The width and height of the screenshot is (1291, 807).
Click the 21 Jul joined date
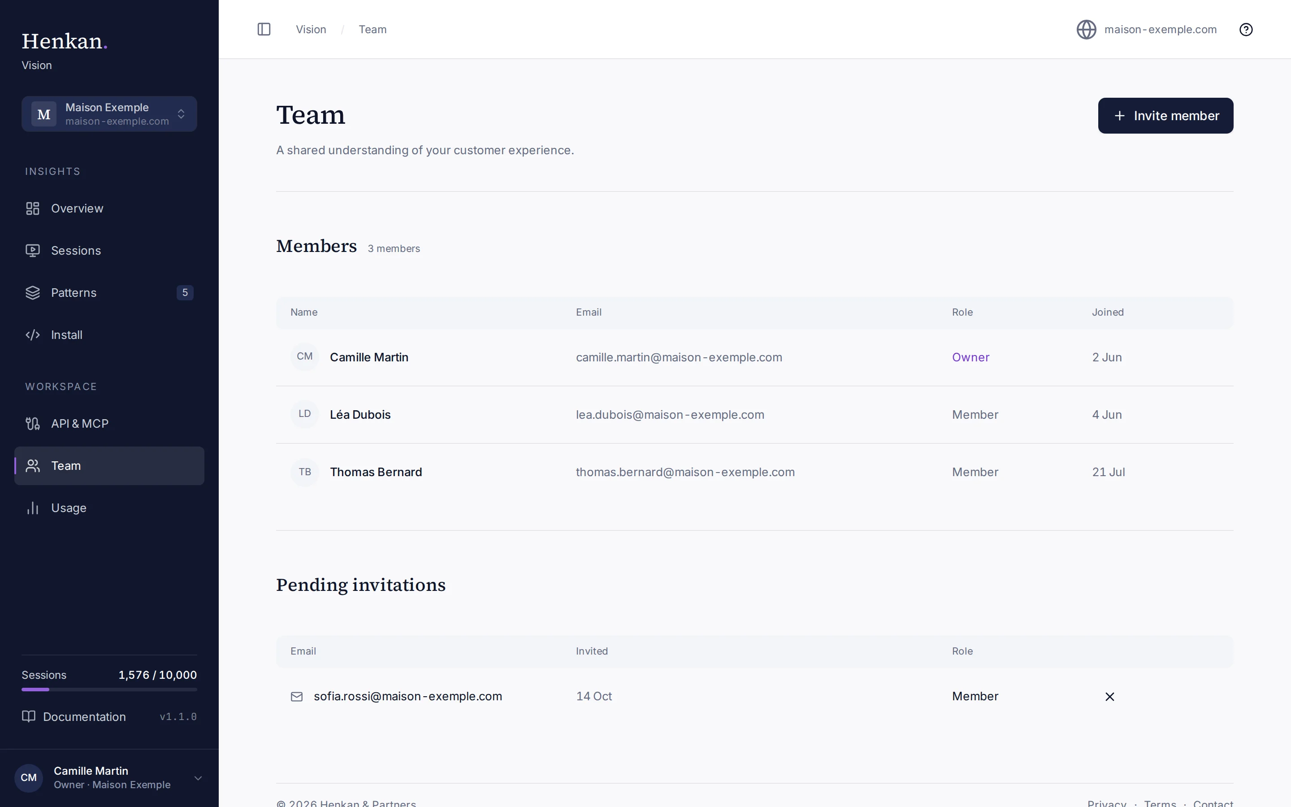pyautogui.click(x=1108, y=472)
